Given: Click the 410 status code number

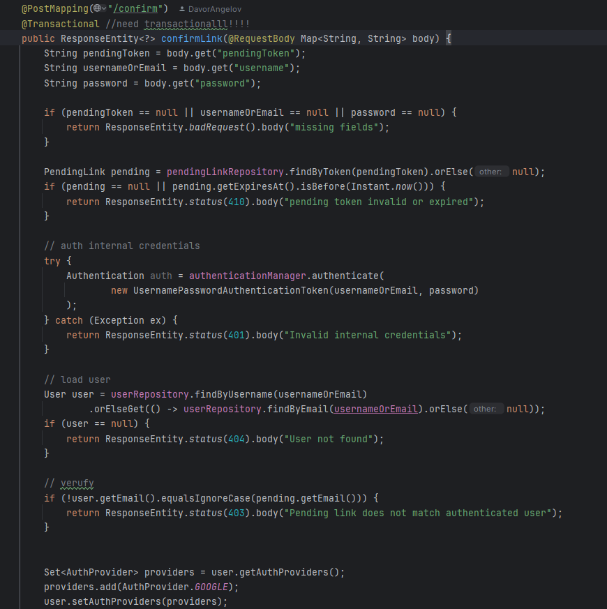Looking at the screenshot, I should pyautogui.click(x=237, y=202).
